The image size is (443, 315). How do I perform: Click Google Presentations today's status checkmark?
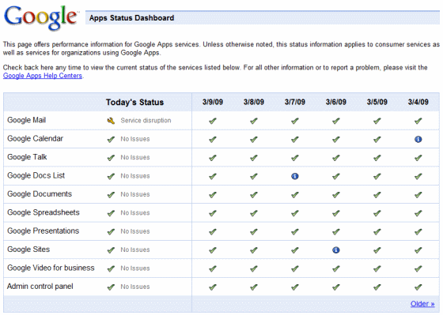click(x=111, y=231)
